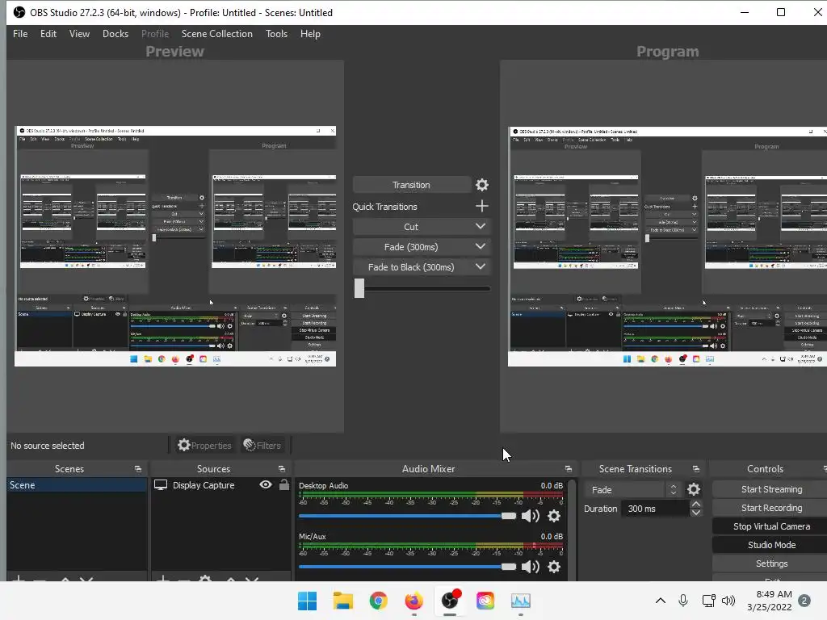Stop Virtual Camera

click(771, 526)
